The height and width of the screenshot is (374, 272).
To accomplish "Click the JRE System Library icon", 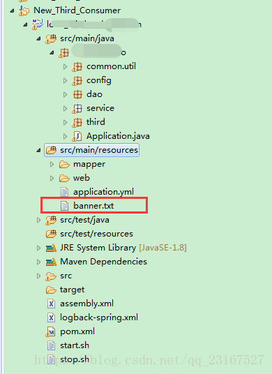I will coord(51,248).
